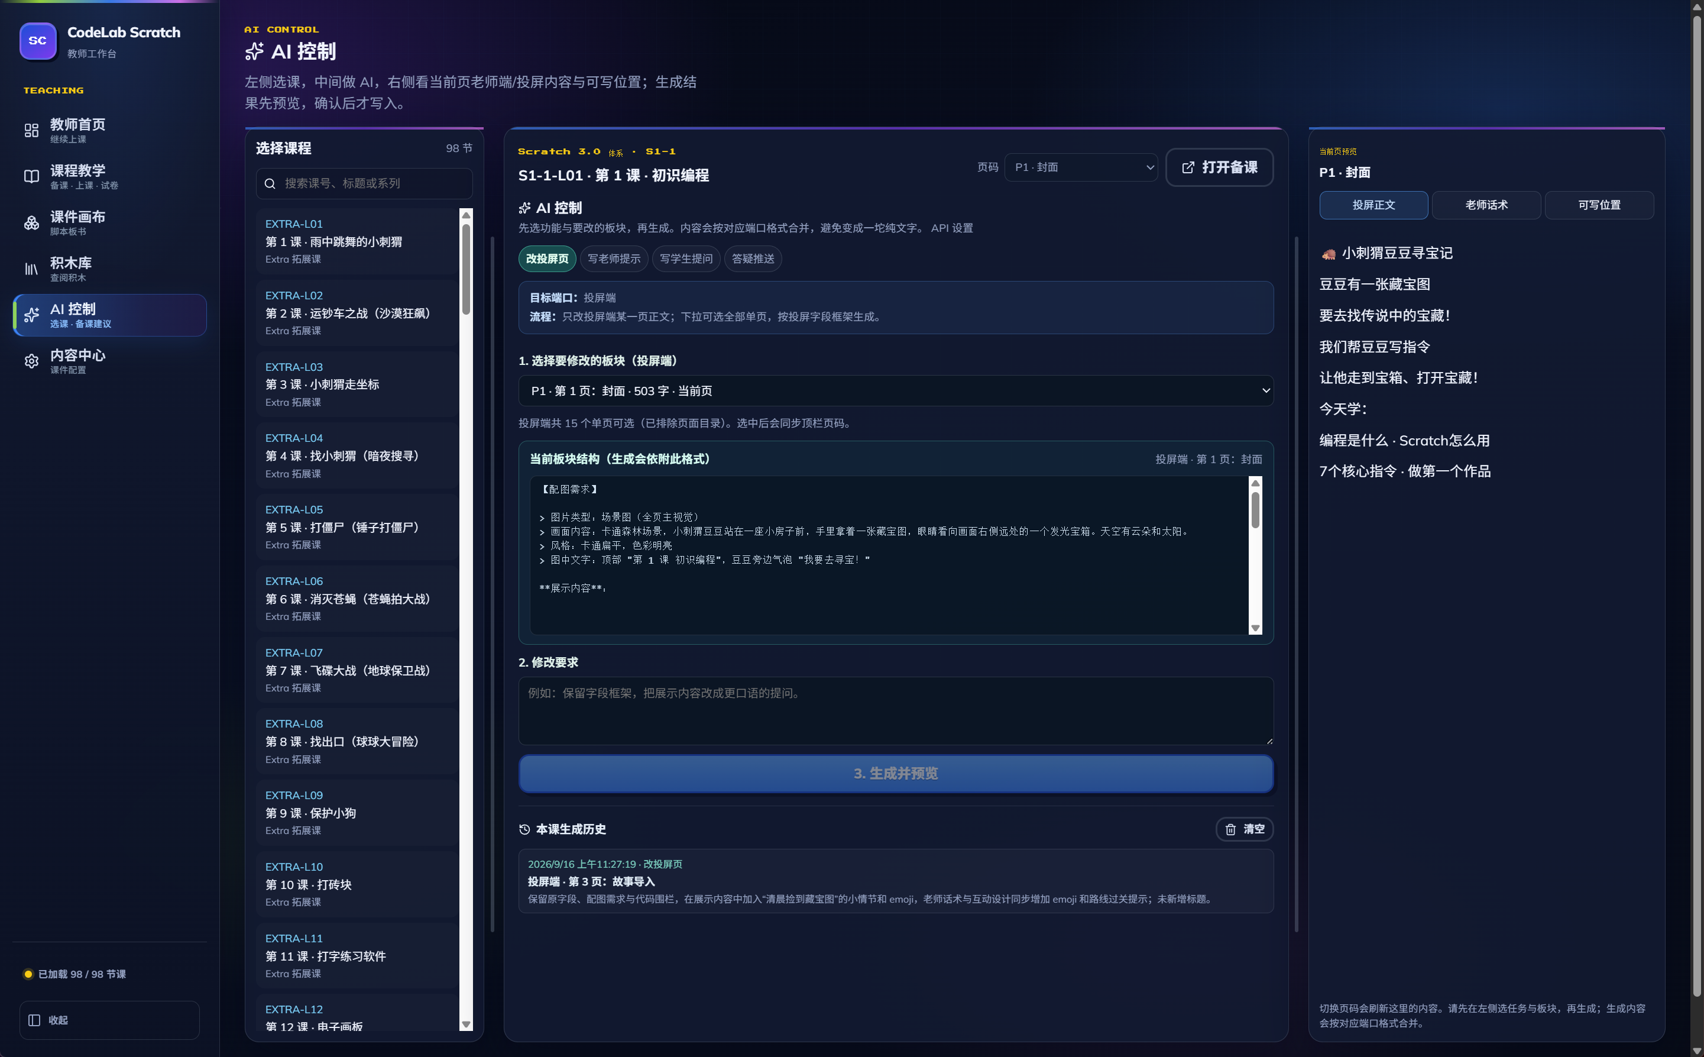Image resolution: width=1704 pixels, height=1057 pixels.
Task: Click preview line 豆豆有一张藏宝图
Action: [x=1374, y=285]
